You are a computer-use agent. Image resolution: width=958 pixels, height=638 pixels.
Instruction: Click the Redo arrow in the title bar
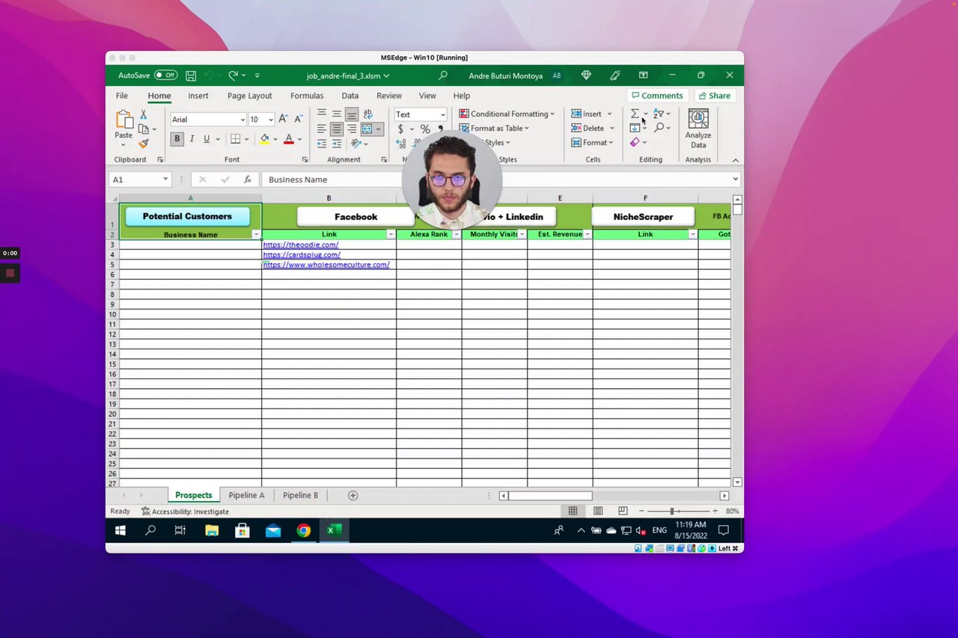(x=233, y=76)
